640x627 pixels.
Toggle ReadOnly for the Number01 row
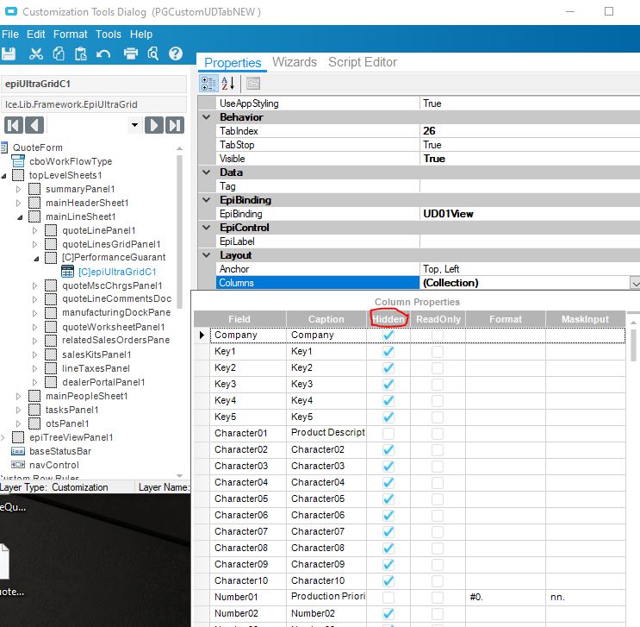click(438, 597)
